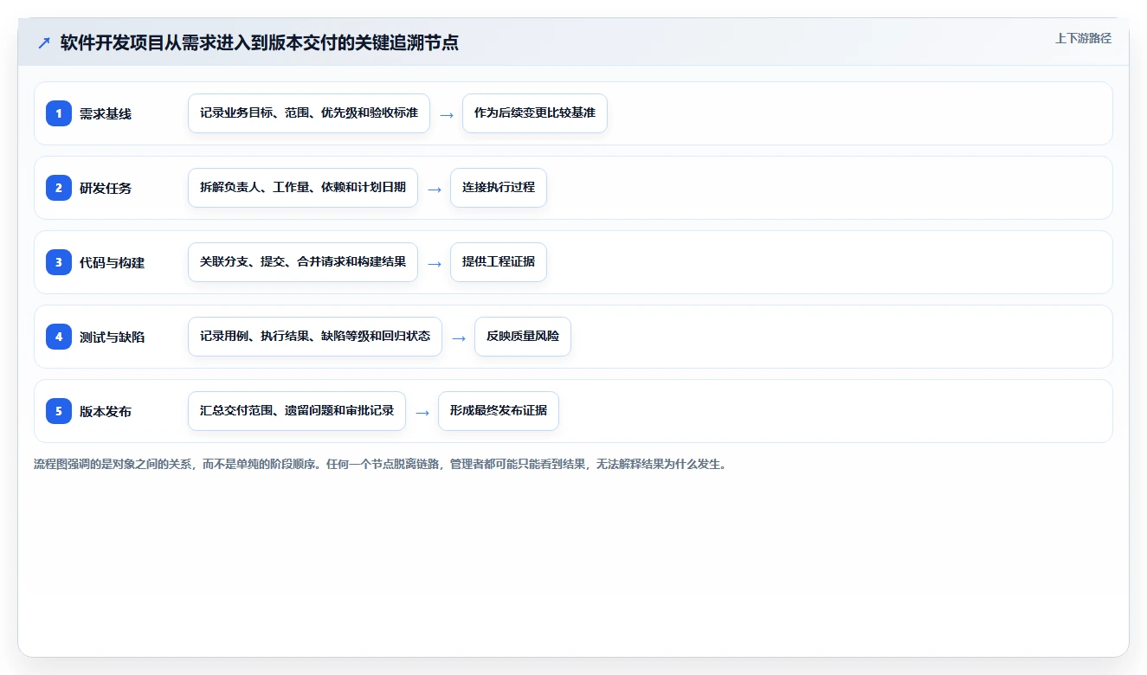The height and width of the screenshot is (675, 1147).
Task: Click the footer note starting with 流程图强调的是
Action: (x=380, y=464)
